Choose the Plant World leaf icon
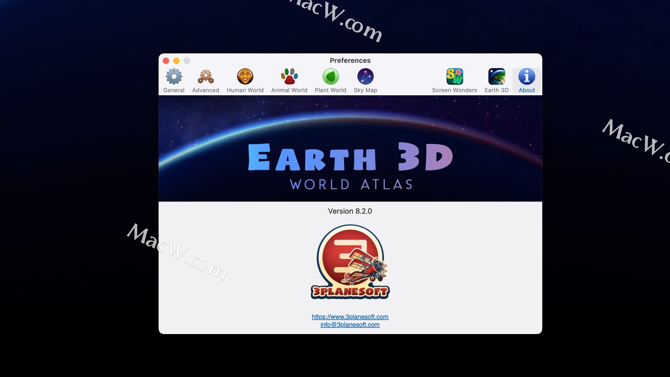This screenshot has width=670, height=377. (330, 81)
